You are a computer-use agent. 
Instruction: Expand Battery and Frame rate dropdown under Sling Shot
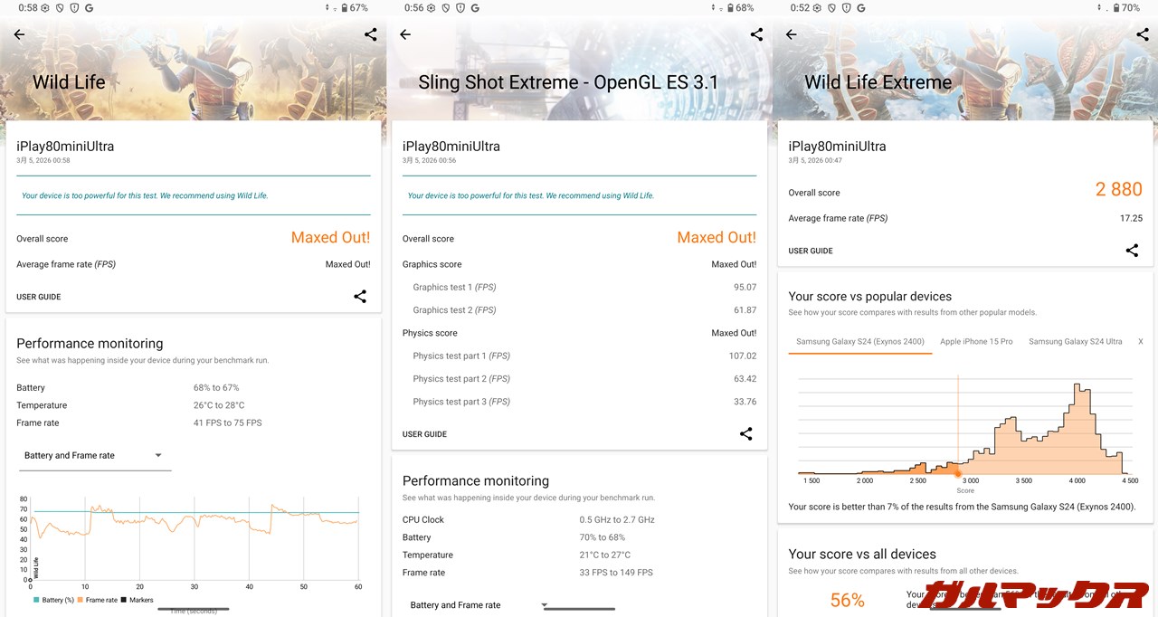(479, 605)
